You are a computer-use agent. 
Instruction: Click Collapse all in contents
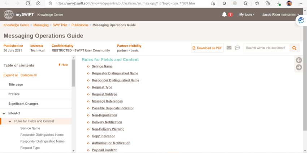click(29, 75)
